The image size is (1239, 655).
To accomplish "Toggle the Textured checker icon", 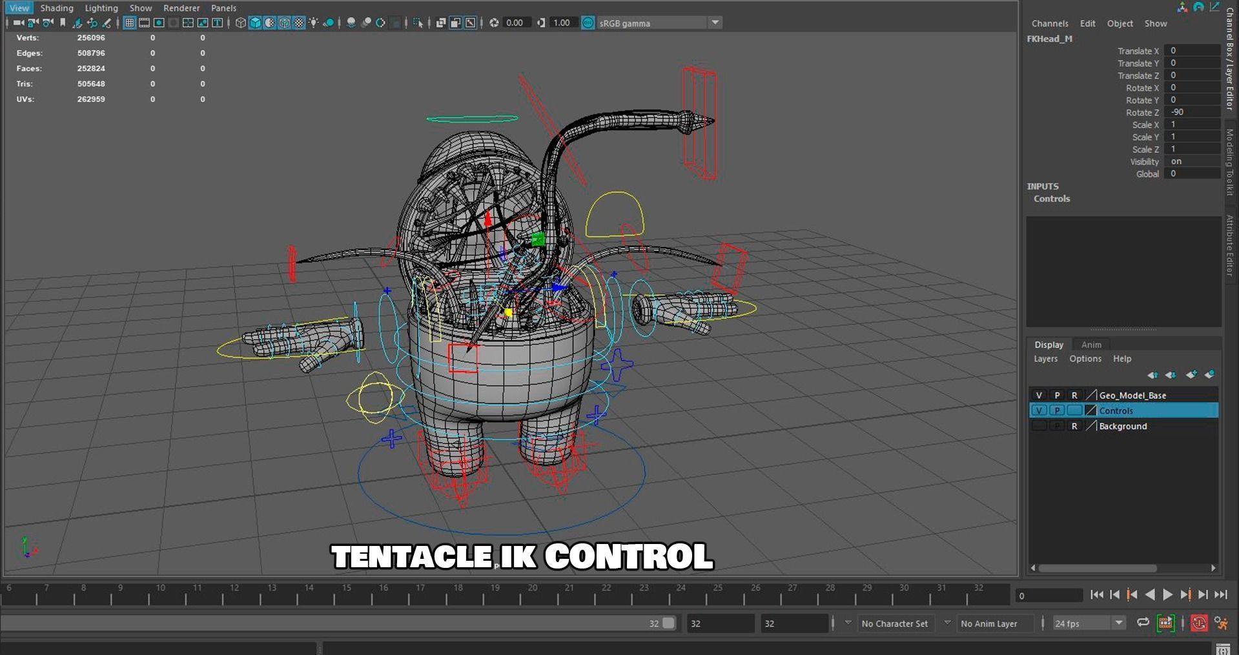I will pyautogui.click(x=299, y=23).
